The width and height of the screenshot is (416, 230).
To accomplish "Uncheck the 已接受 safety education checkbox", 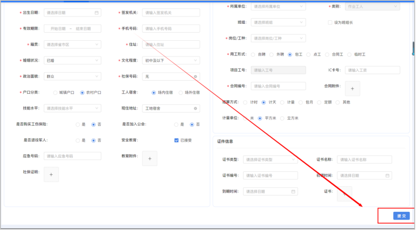I will click(x=177, y=140).
